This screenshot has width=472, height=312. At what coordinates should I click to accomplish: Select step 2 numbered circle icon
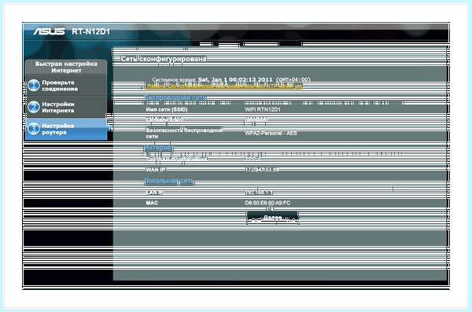(34, 107)
